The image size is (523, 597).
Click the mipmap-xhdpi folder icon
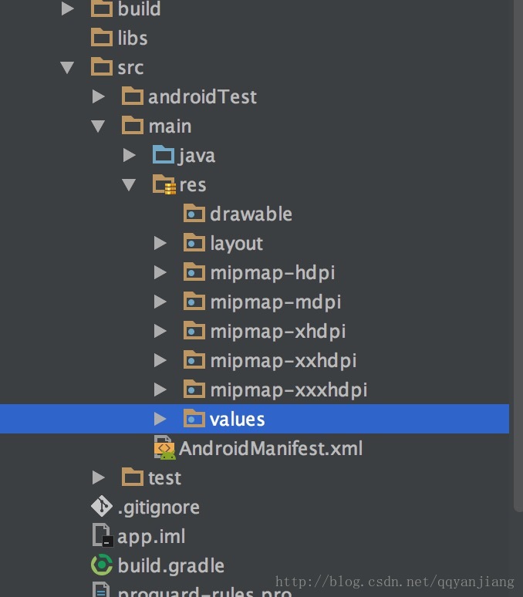point(194,330)
